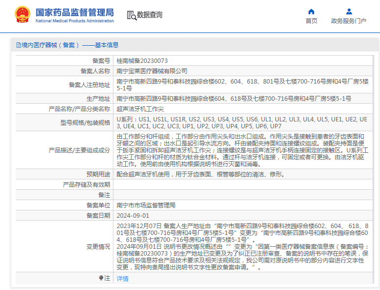Click the bulb icon beside 注
The height and width of the screenshot is (290, 380).
click(101, 278)
